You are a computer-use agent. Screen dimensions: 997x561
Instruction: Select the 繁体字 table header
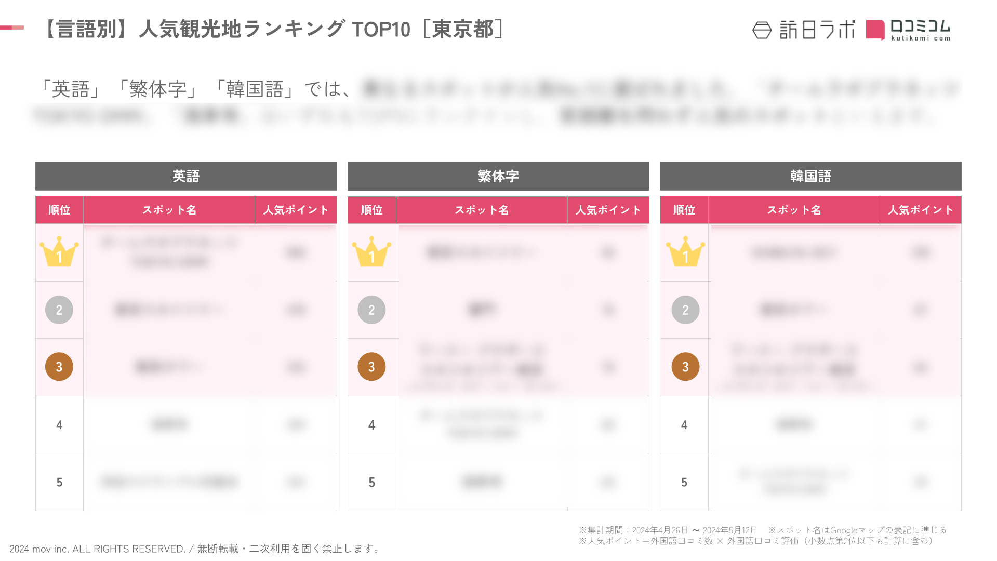coord(498,176)
